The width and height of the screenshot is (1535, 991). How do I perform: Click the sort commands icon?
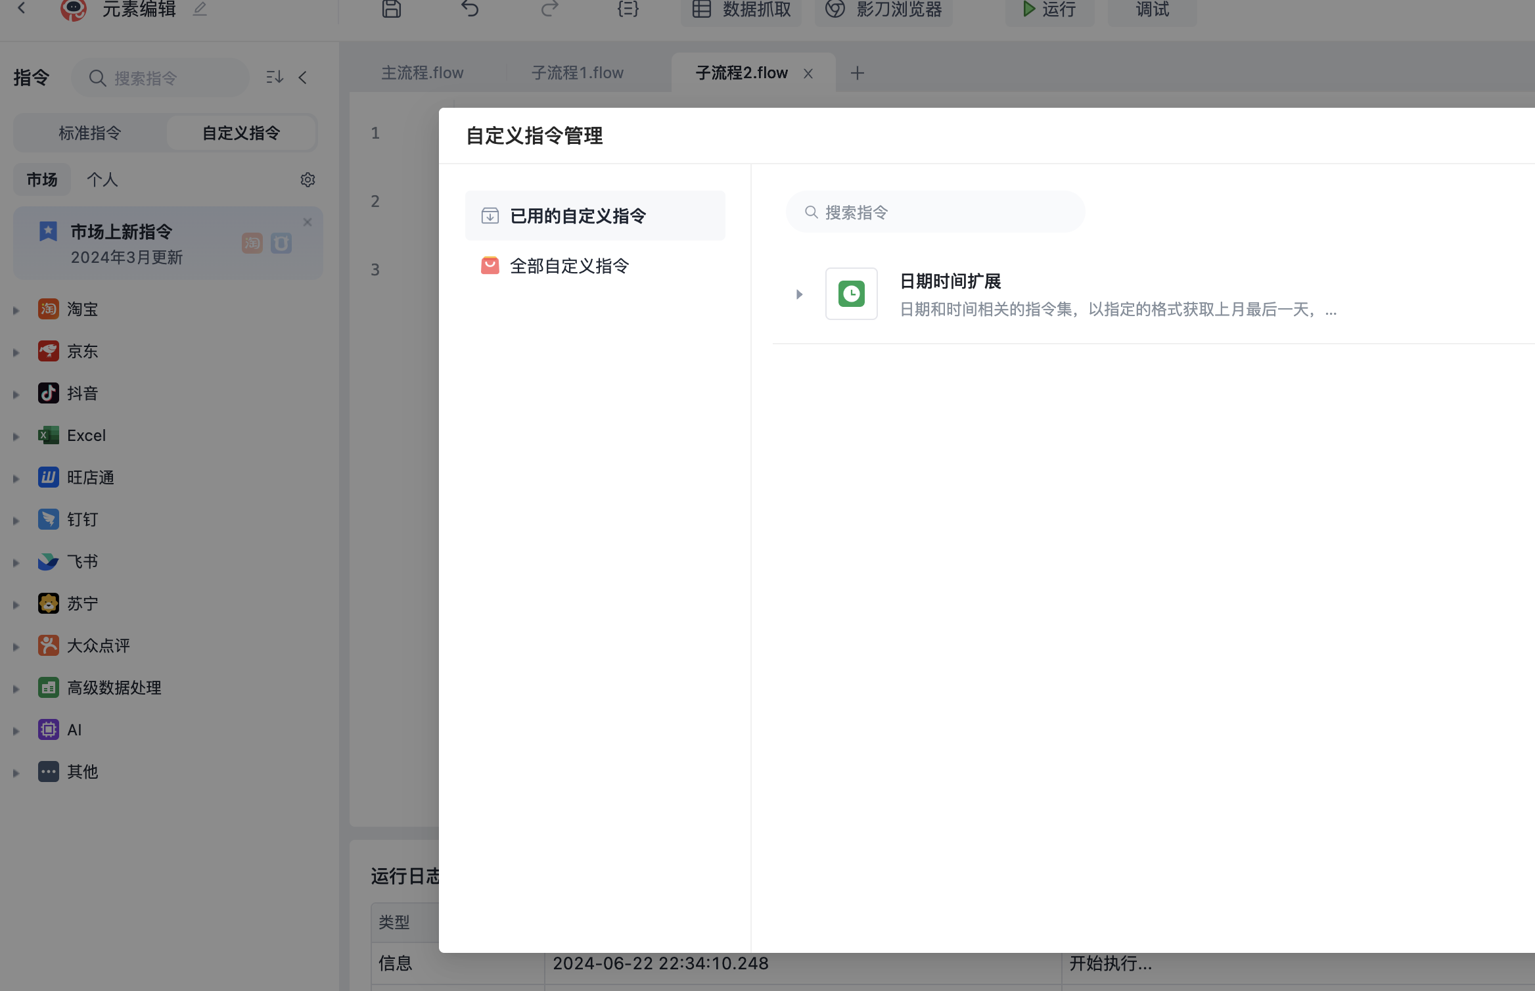tap(275, 78)
